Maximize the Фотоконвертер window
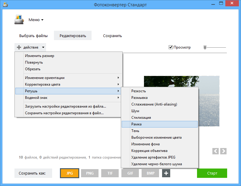 (221, 3)
